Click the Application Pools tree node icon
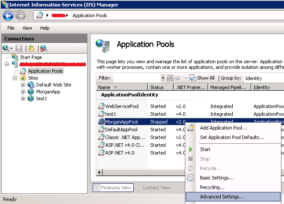 pyautogui.click(x=23, y=71)
